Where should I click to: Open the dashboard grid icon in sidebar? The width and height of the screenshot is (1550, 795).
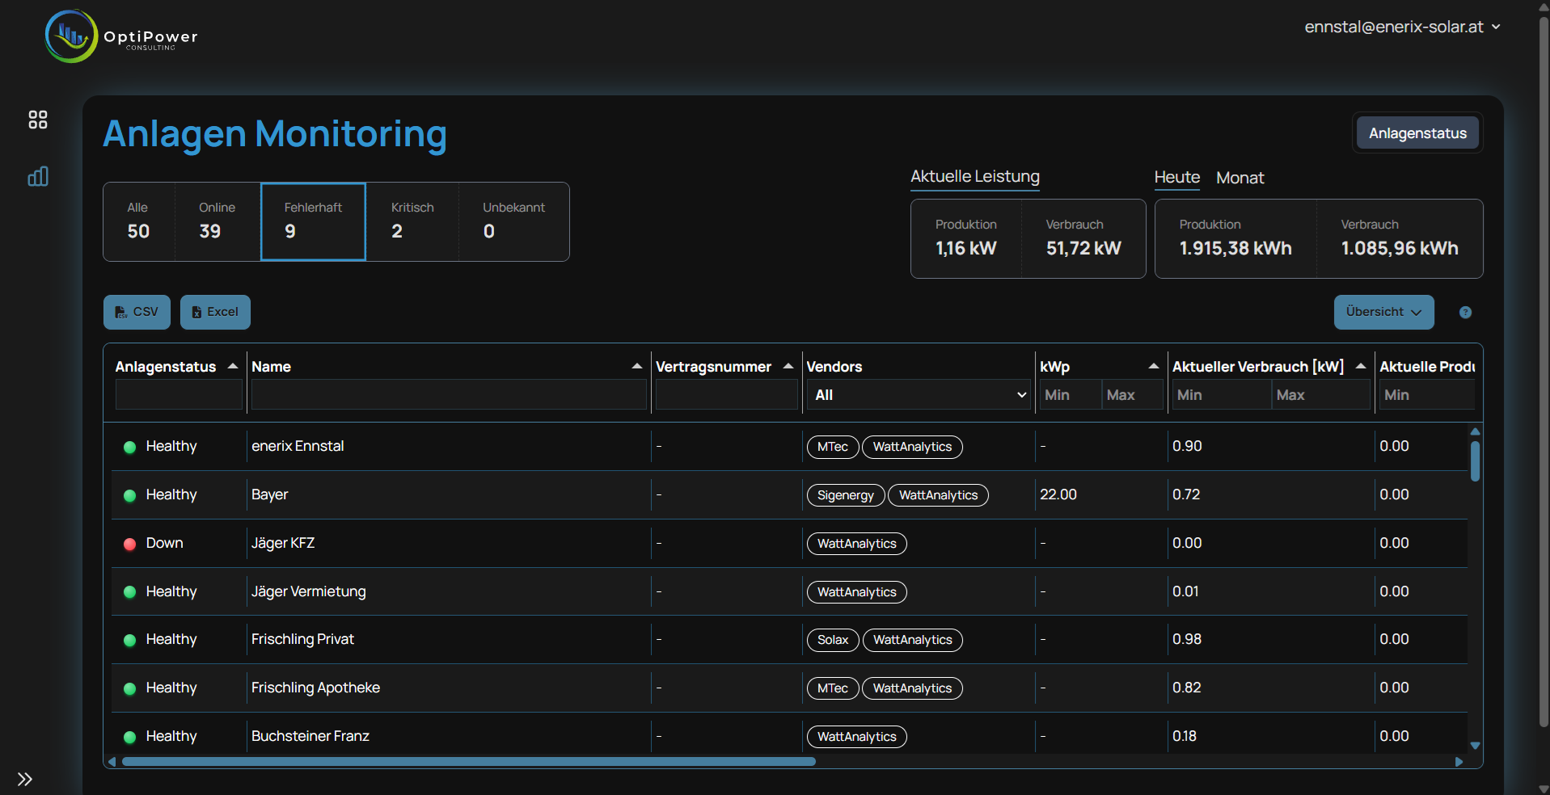click(x=38, y=120)
